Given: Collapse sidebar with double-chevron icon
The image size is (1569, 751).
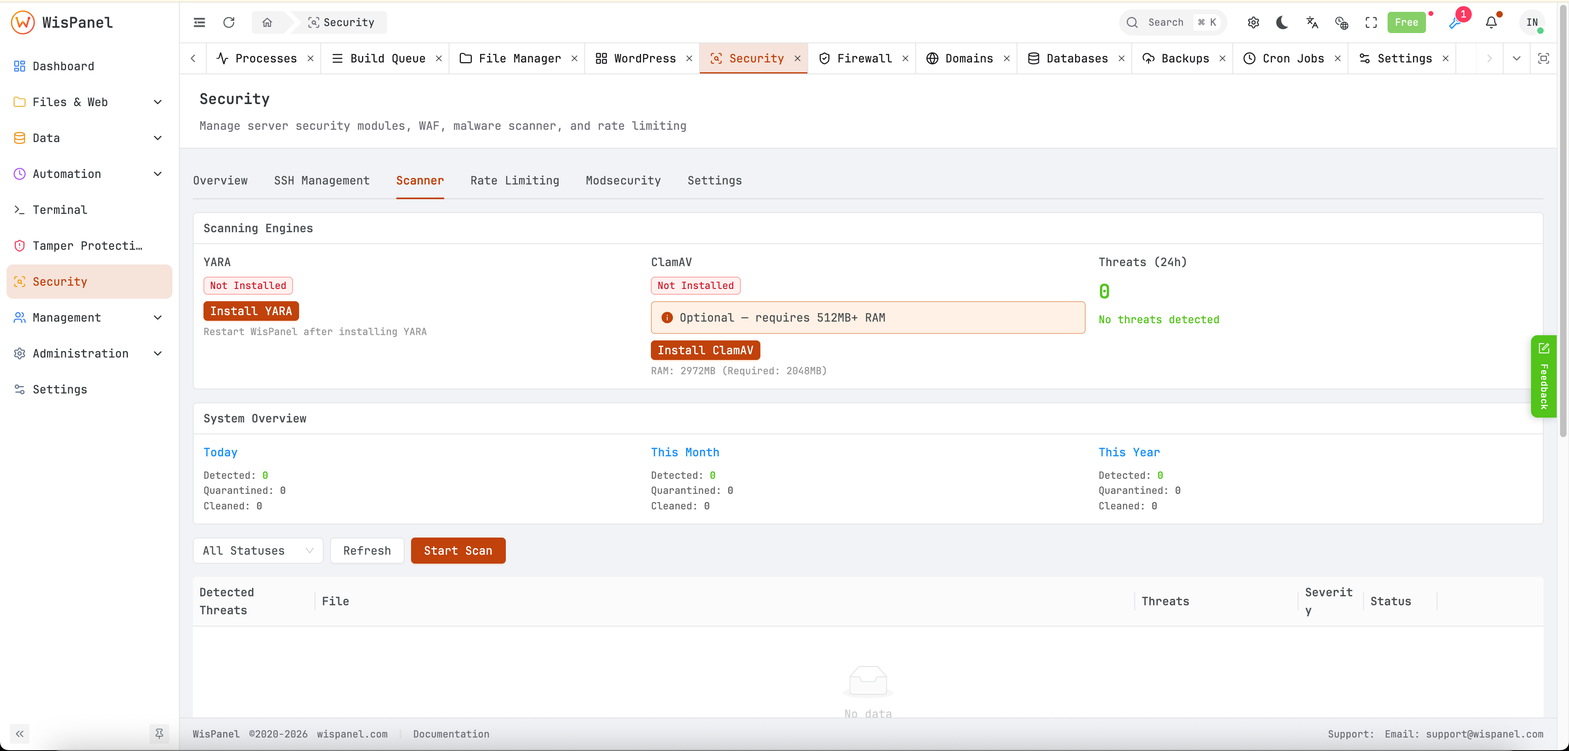Looking at the screenshot, I should (x=20, y=733).
